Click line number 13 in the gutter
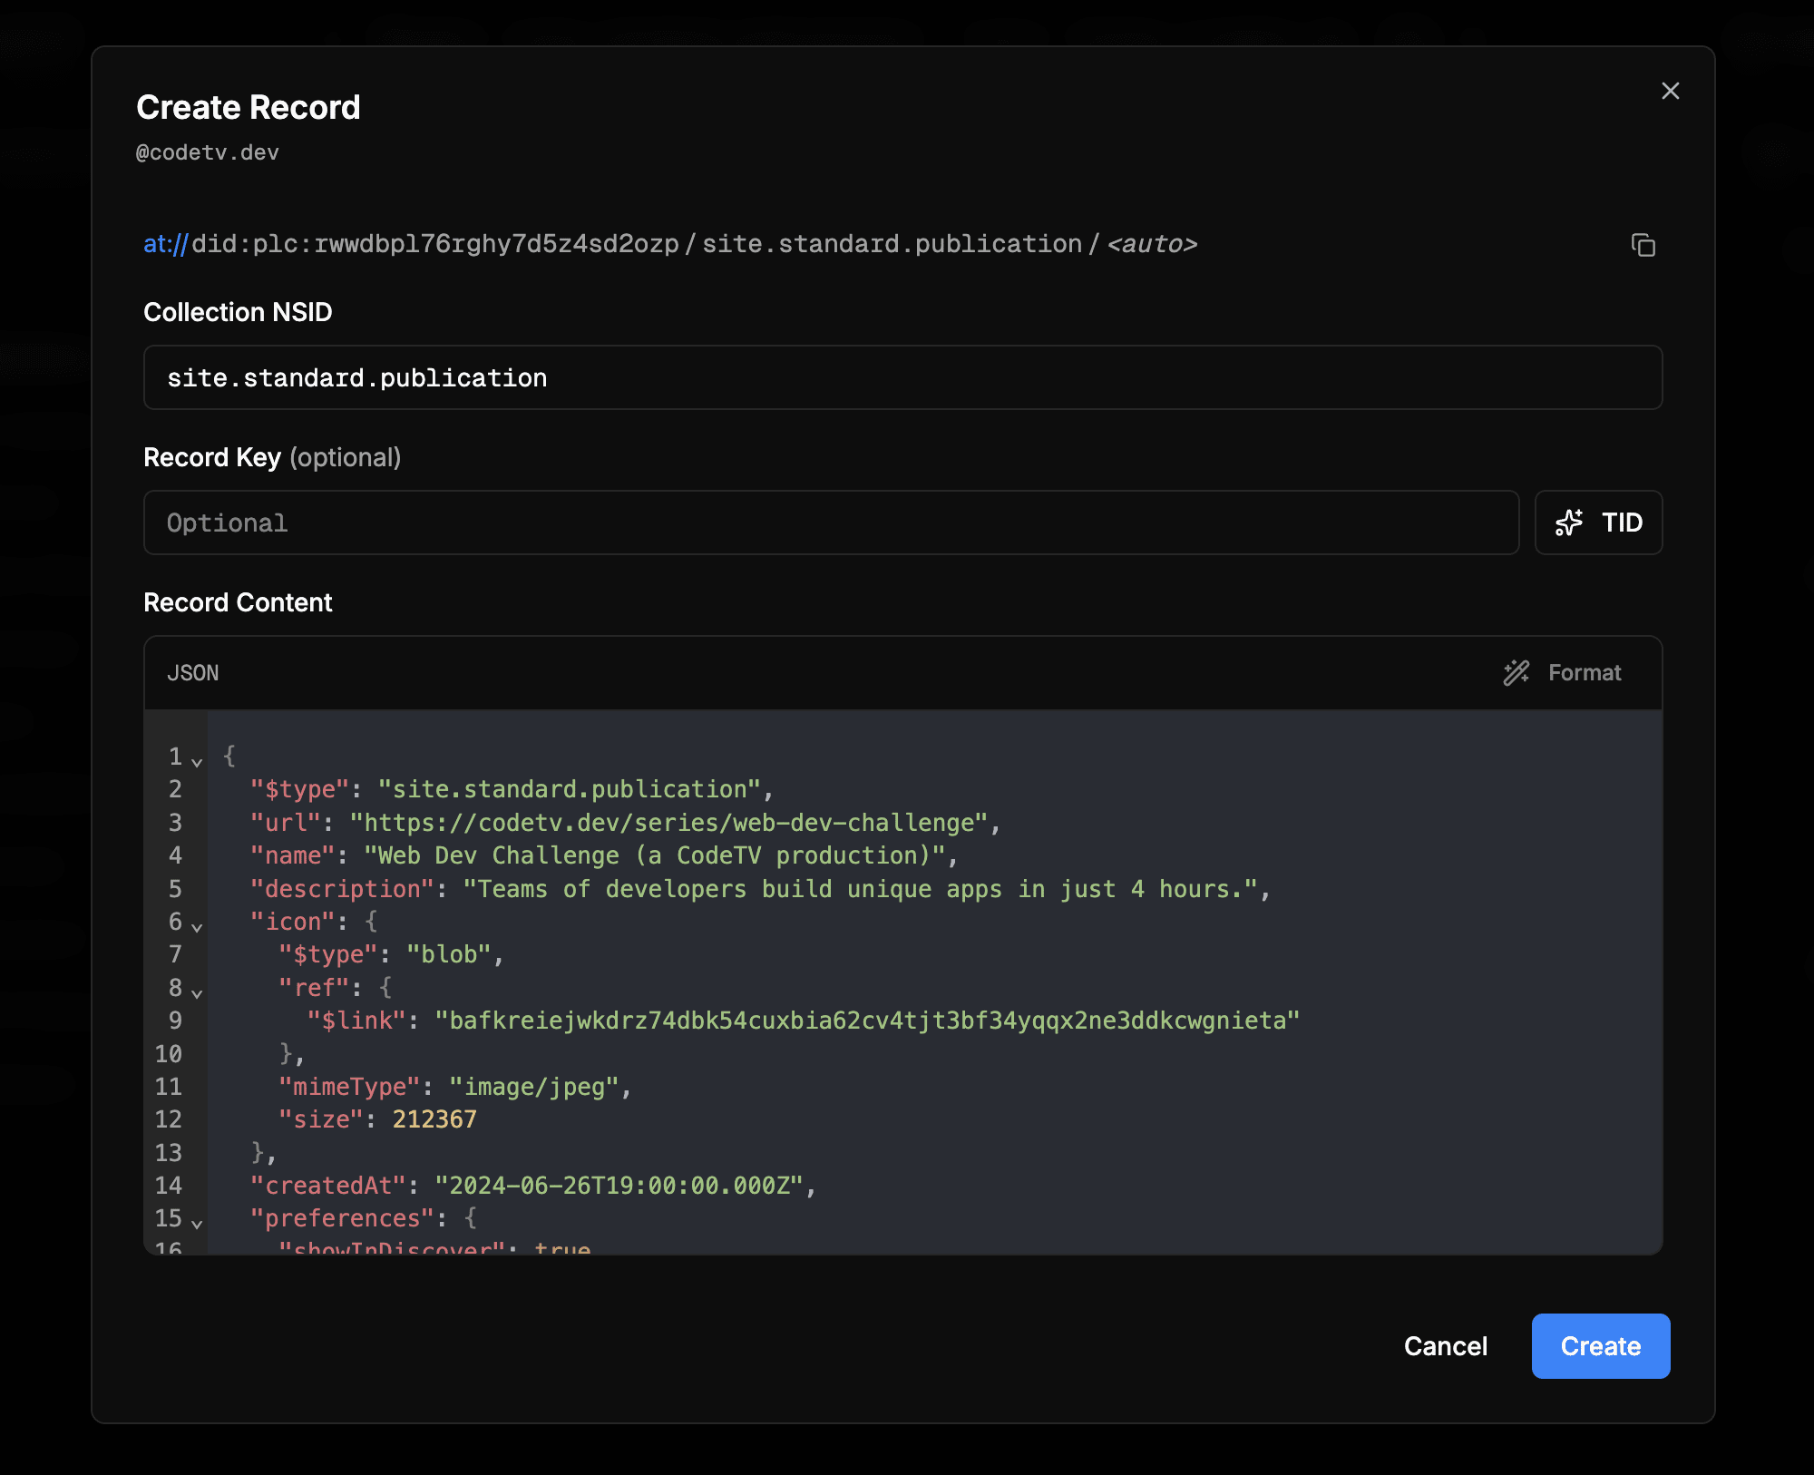1814x1475 pixels. click(x=169, y=1153)
